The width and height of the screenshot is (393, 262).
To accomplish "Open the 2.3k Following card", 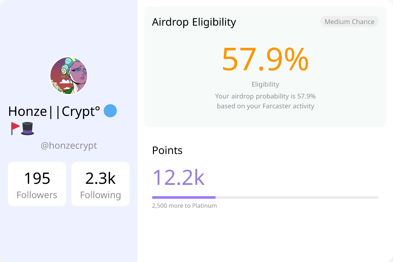I will [x=101, y=184].
